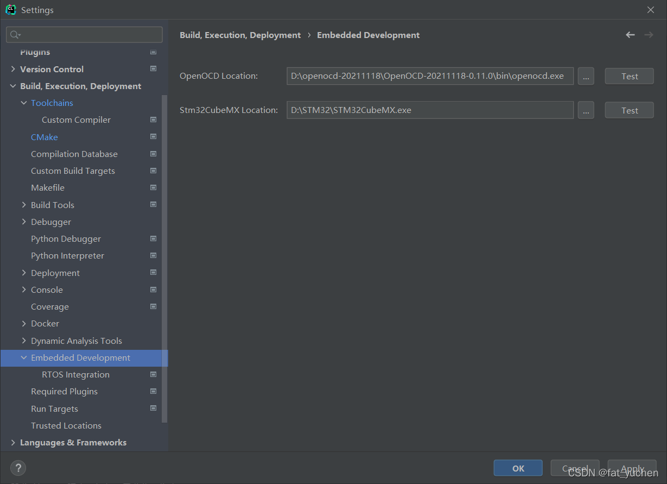Click the project-scope icon beside Version Control
This screenshot has height=484, width=667.
pyautogui.click(x=153, y=69)
